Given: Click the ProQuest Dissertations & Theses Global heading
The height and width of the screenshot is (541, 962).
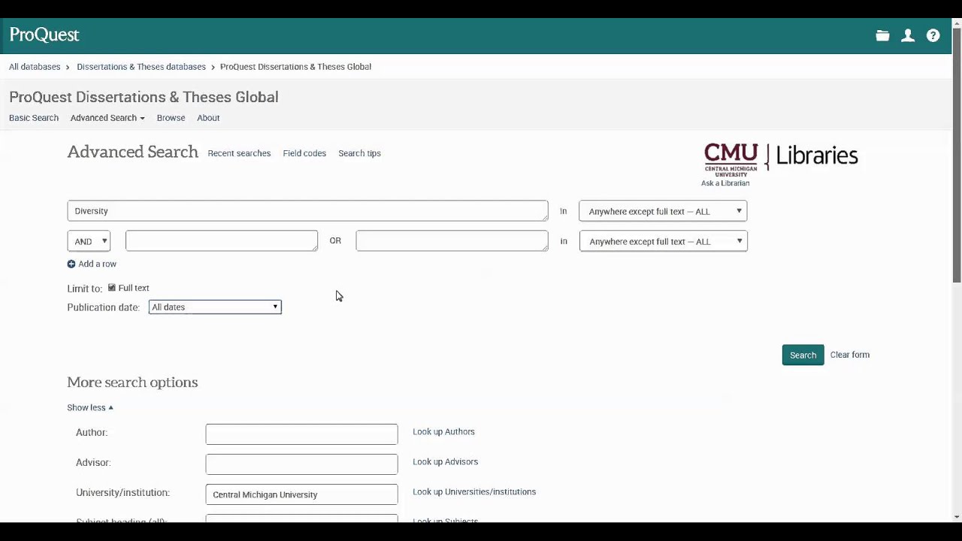Looking at the screenshot, I should point(144,97).
